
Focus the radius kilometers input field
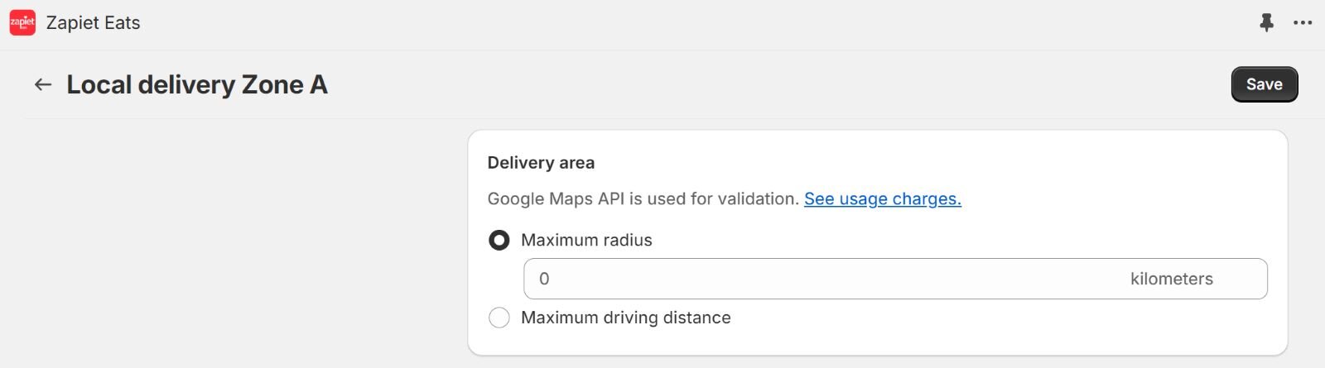(828, 279)
